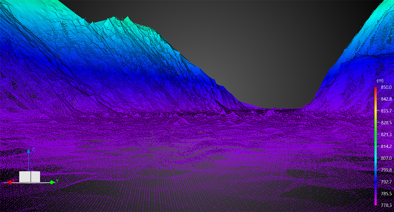This screenshot has height=212, width=394.
Task: Click the 778.3 minimum elevation label
Action: tap(386, 205)
